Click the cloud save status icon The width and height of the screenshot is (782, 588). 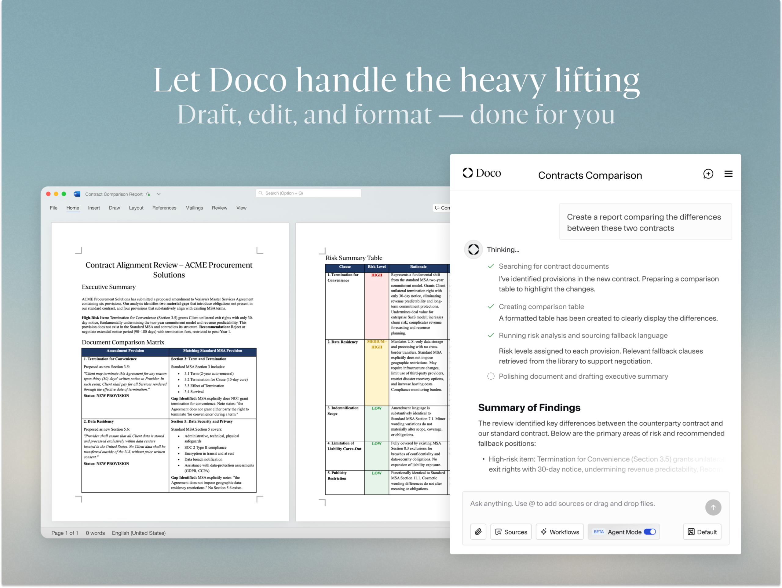148,194
